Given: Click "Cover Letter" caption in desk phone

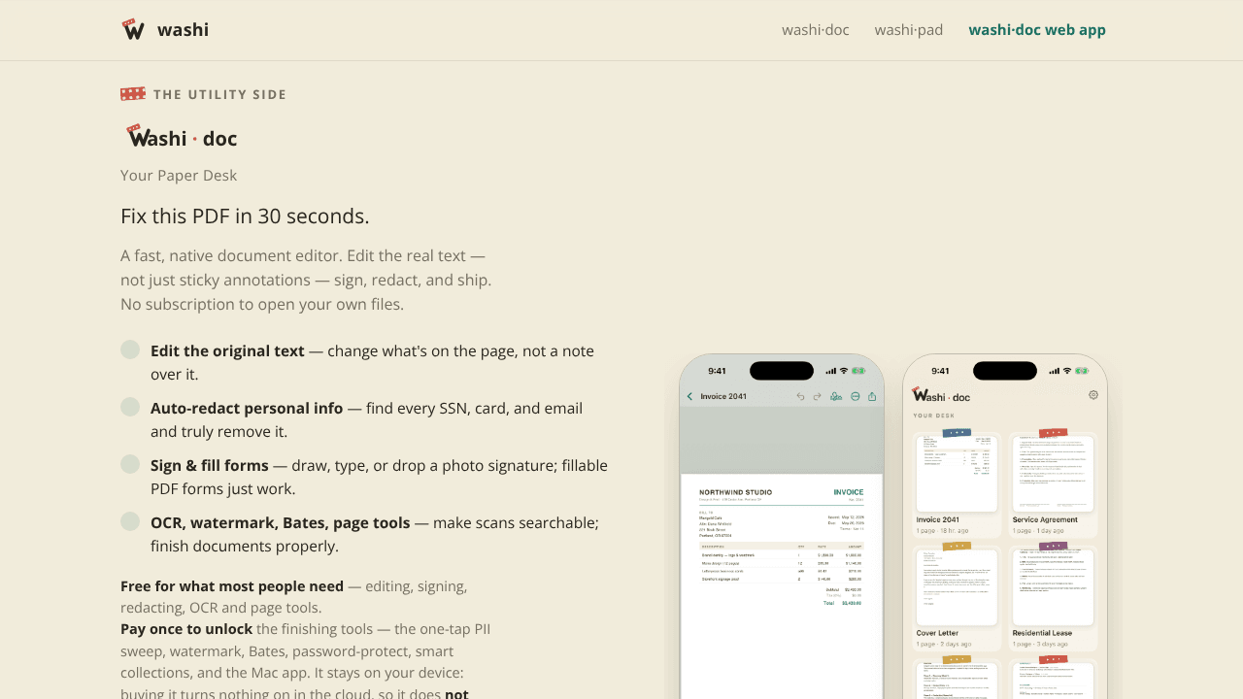Looking at the screenshot, I should (x=937, y=633).
